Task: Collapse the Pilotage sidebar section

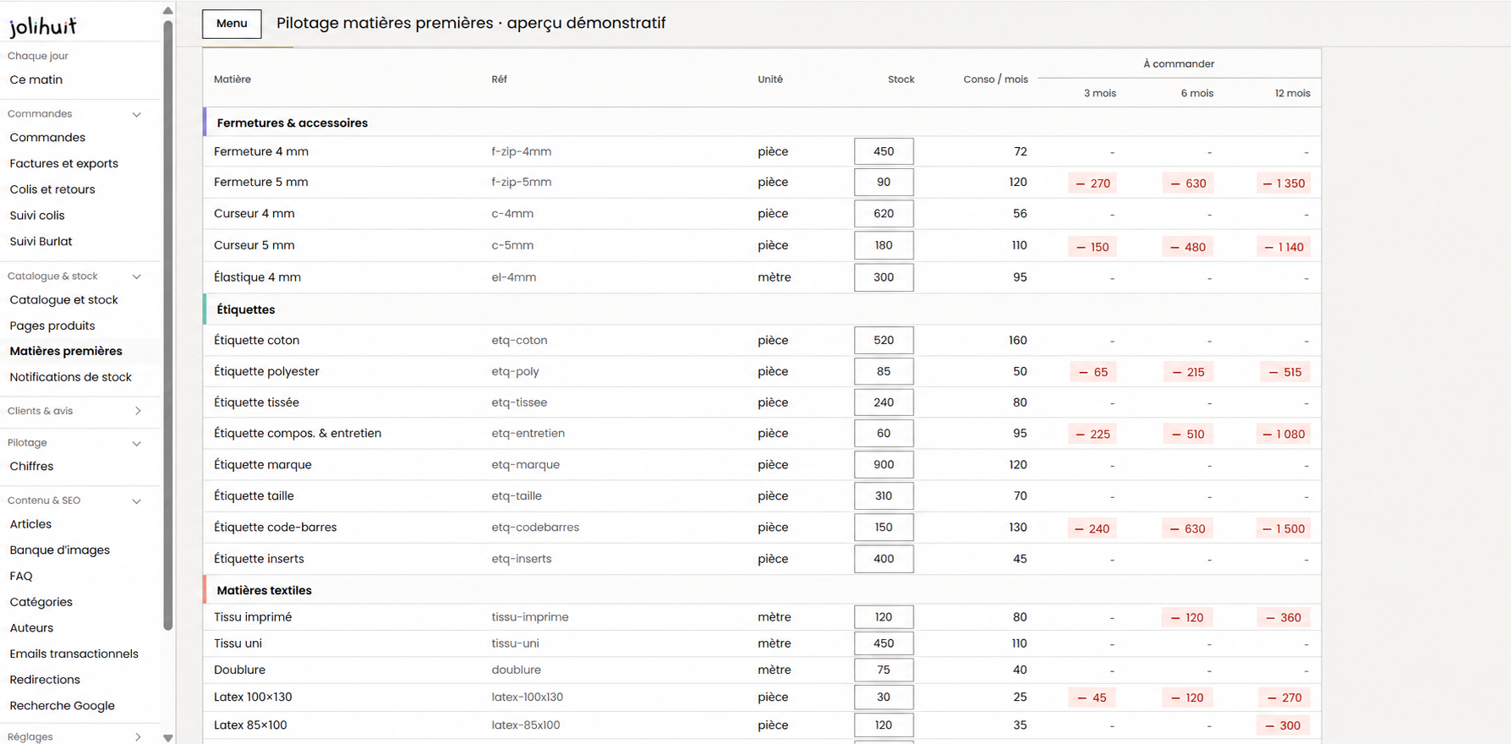Action: (136, 443)
